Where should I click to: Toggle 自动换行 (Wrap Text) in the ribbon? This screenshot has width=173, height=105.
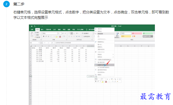point(85,33)
